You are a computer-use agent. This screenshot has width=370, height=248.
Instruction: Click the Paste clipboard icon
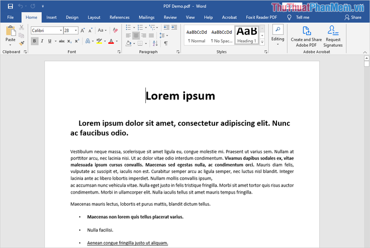(11, 31)
